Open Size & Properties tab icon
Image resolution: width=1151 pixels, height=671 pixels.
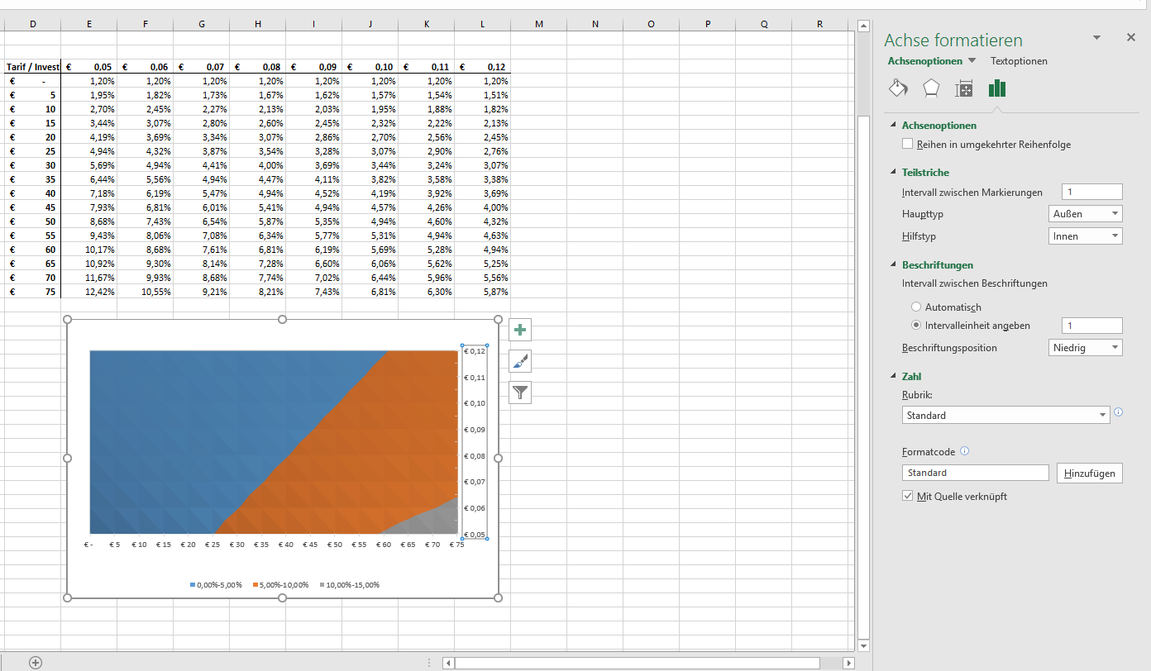point(963,89)
